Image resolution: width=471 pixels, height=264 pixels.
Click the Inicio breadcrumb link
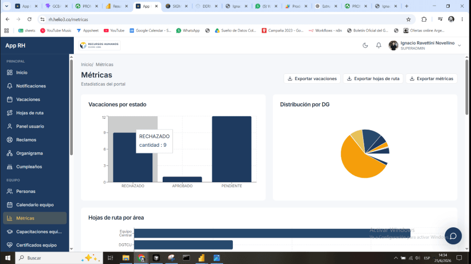[x=87, y=65]
